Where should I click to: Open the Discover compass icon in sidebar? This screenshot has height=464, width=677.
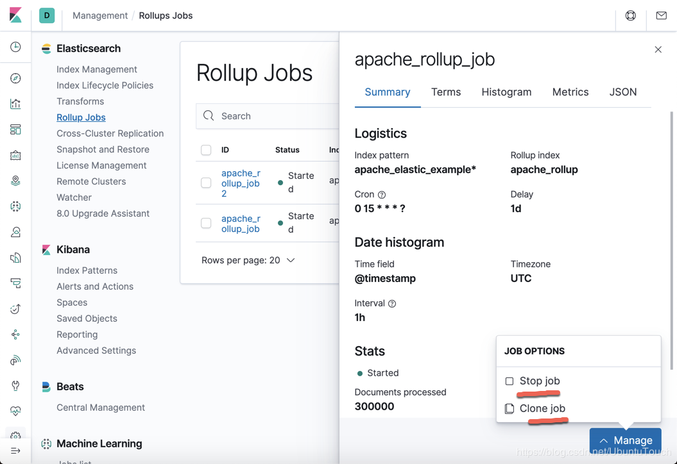tap(15, 78)
